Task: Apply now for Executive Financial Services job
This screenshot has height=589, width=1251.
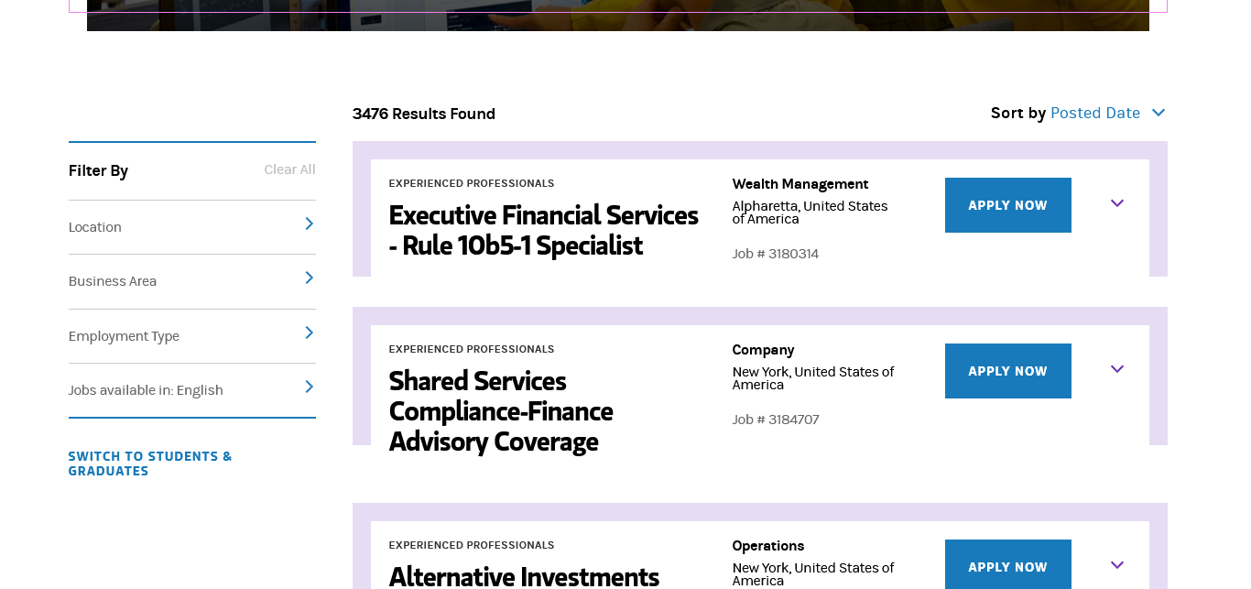Action: pyautogui.click(x=1007, y=205)
